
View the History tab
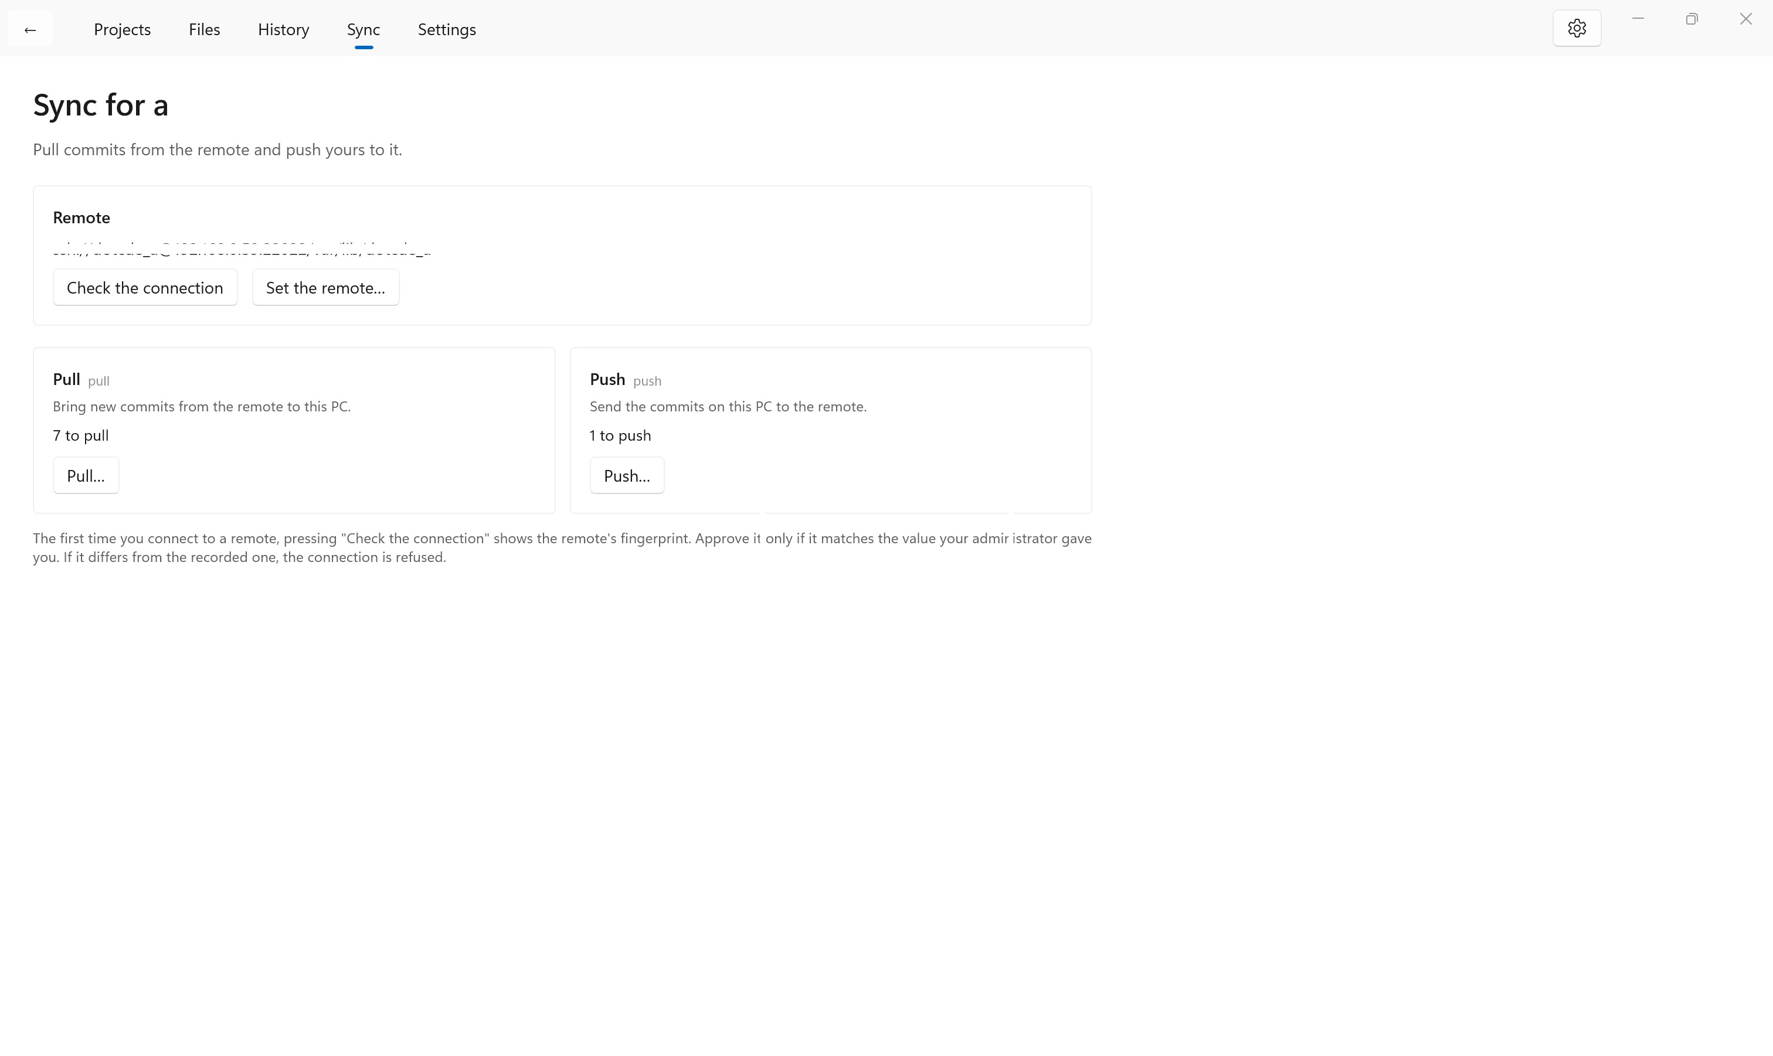283,29
